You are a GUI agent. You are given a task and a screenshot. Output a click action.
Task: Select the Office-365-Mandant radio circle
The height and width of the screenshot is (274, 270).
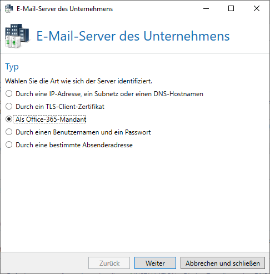click(9, 119)
